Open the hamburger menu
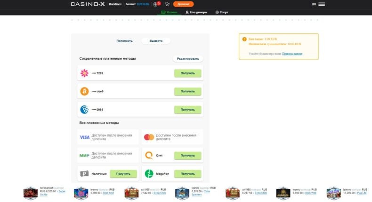The height and width of the screenshot is (202, 372). point(322,4)
